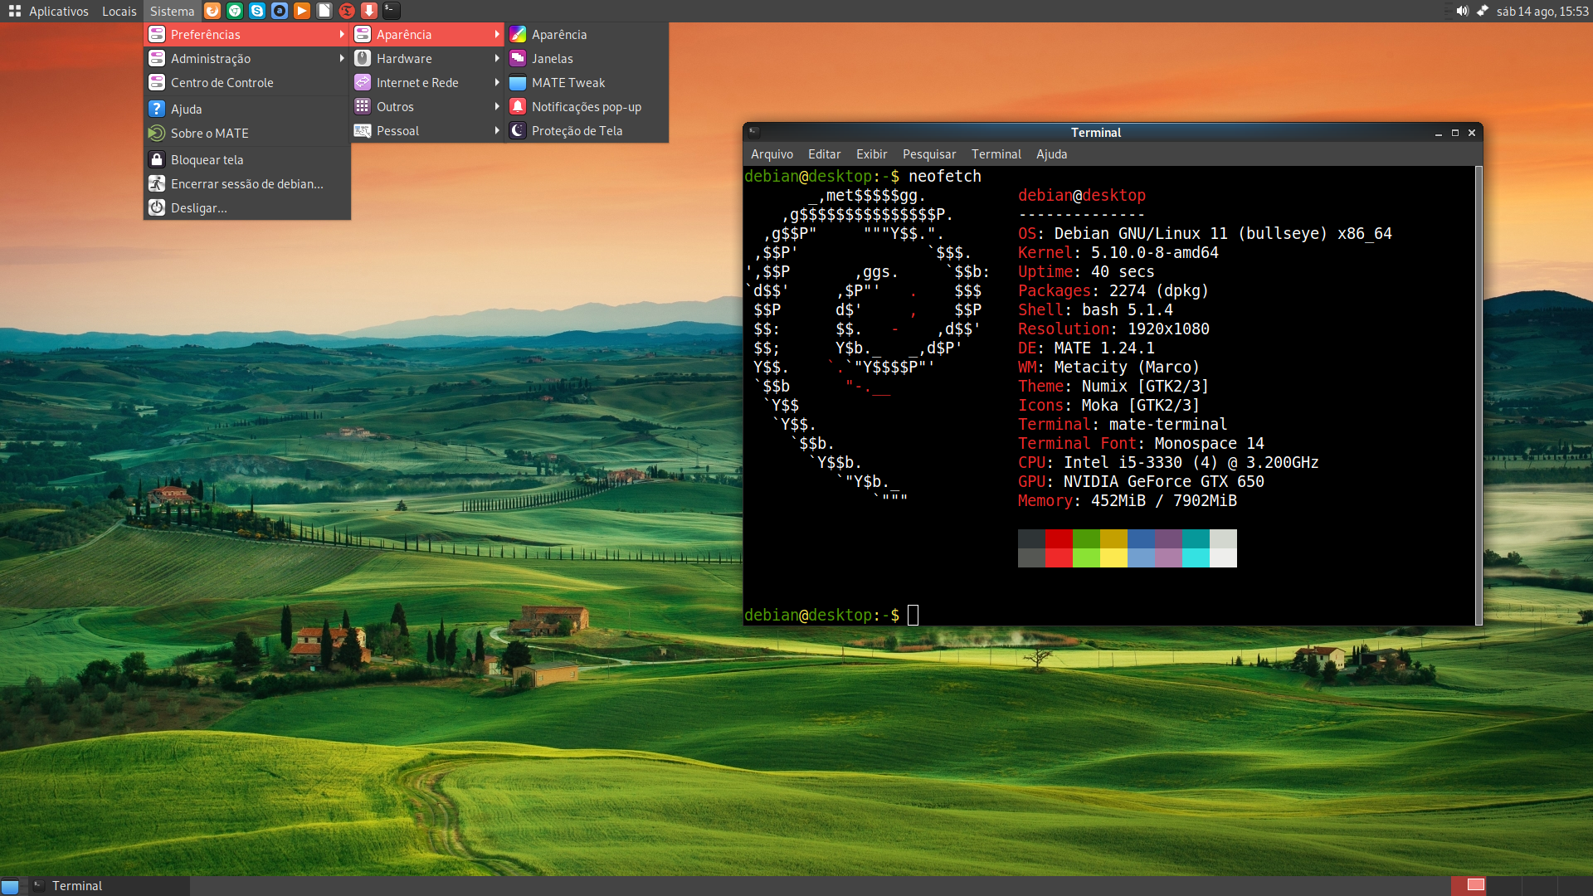Click the Janelas menu icon
Viewport: 1593px width, 896px height.
[518, 58]
